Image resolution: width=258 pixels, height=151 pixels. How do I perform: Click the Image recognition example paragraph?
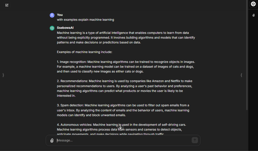(126, 67)
